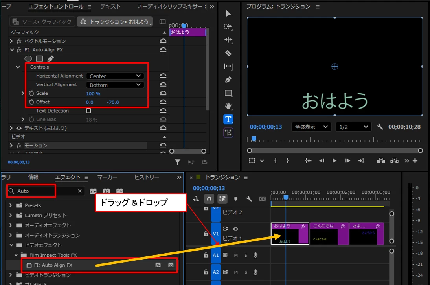The image size is (430, 285).
Task: Mute audio track A1
Action: pos(236,255)
